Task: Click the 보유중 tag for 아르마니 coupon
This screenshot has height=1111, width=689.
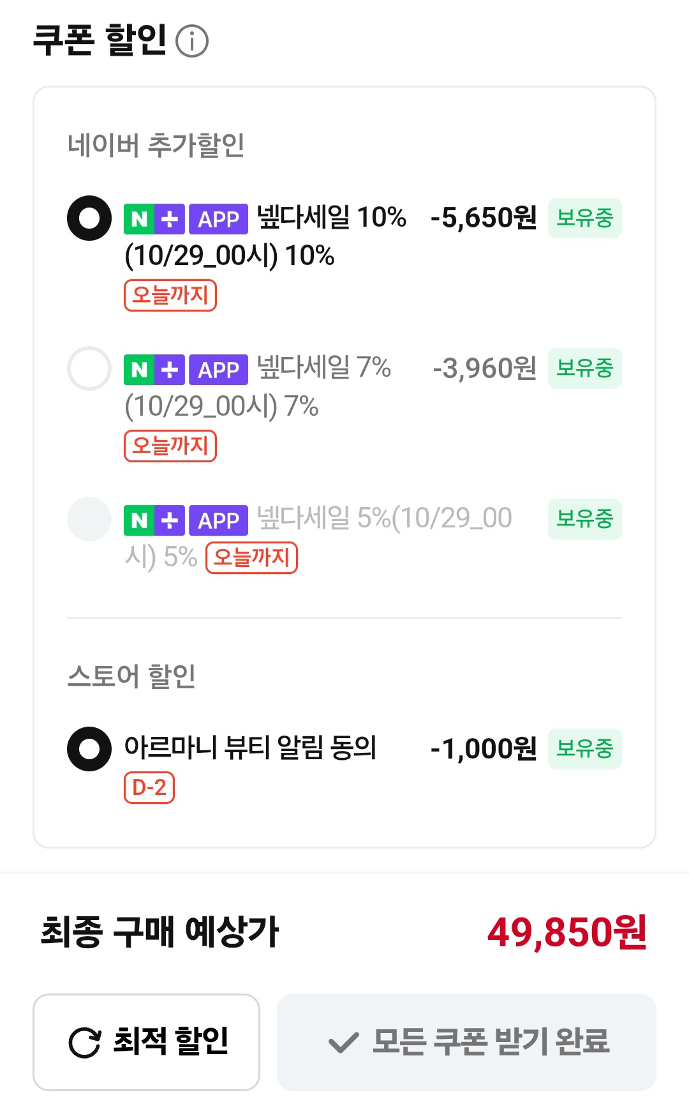Action: (x=584, y=749)
